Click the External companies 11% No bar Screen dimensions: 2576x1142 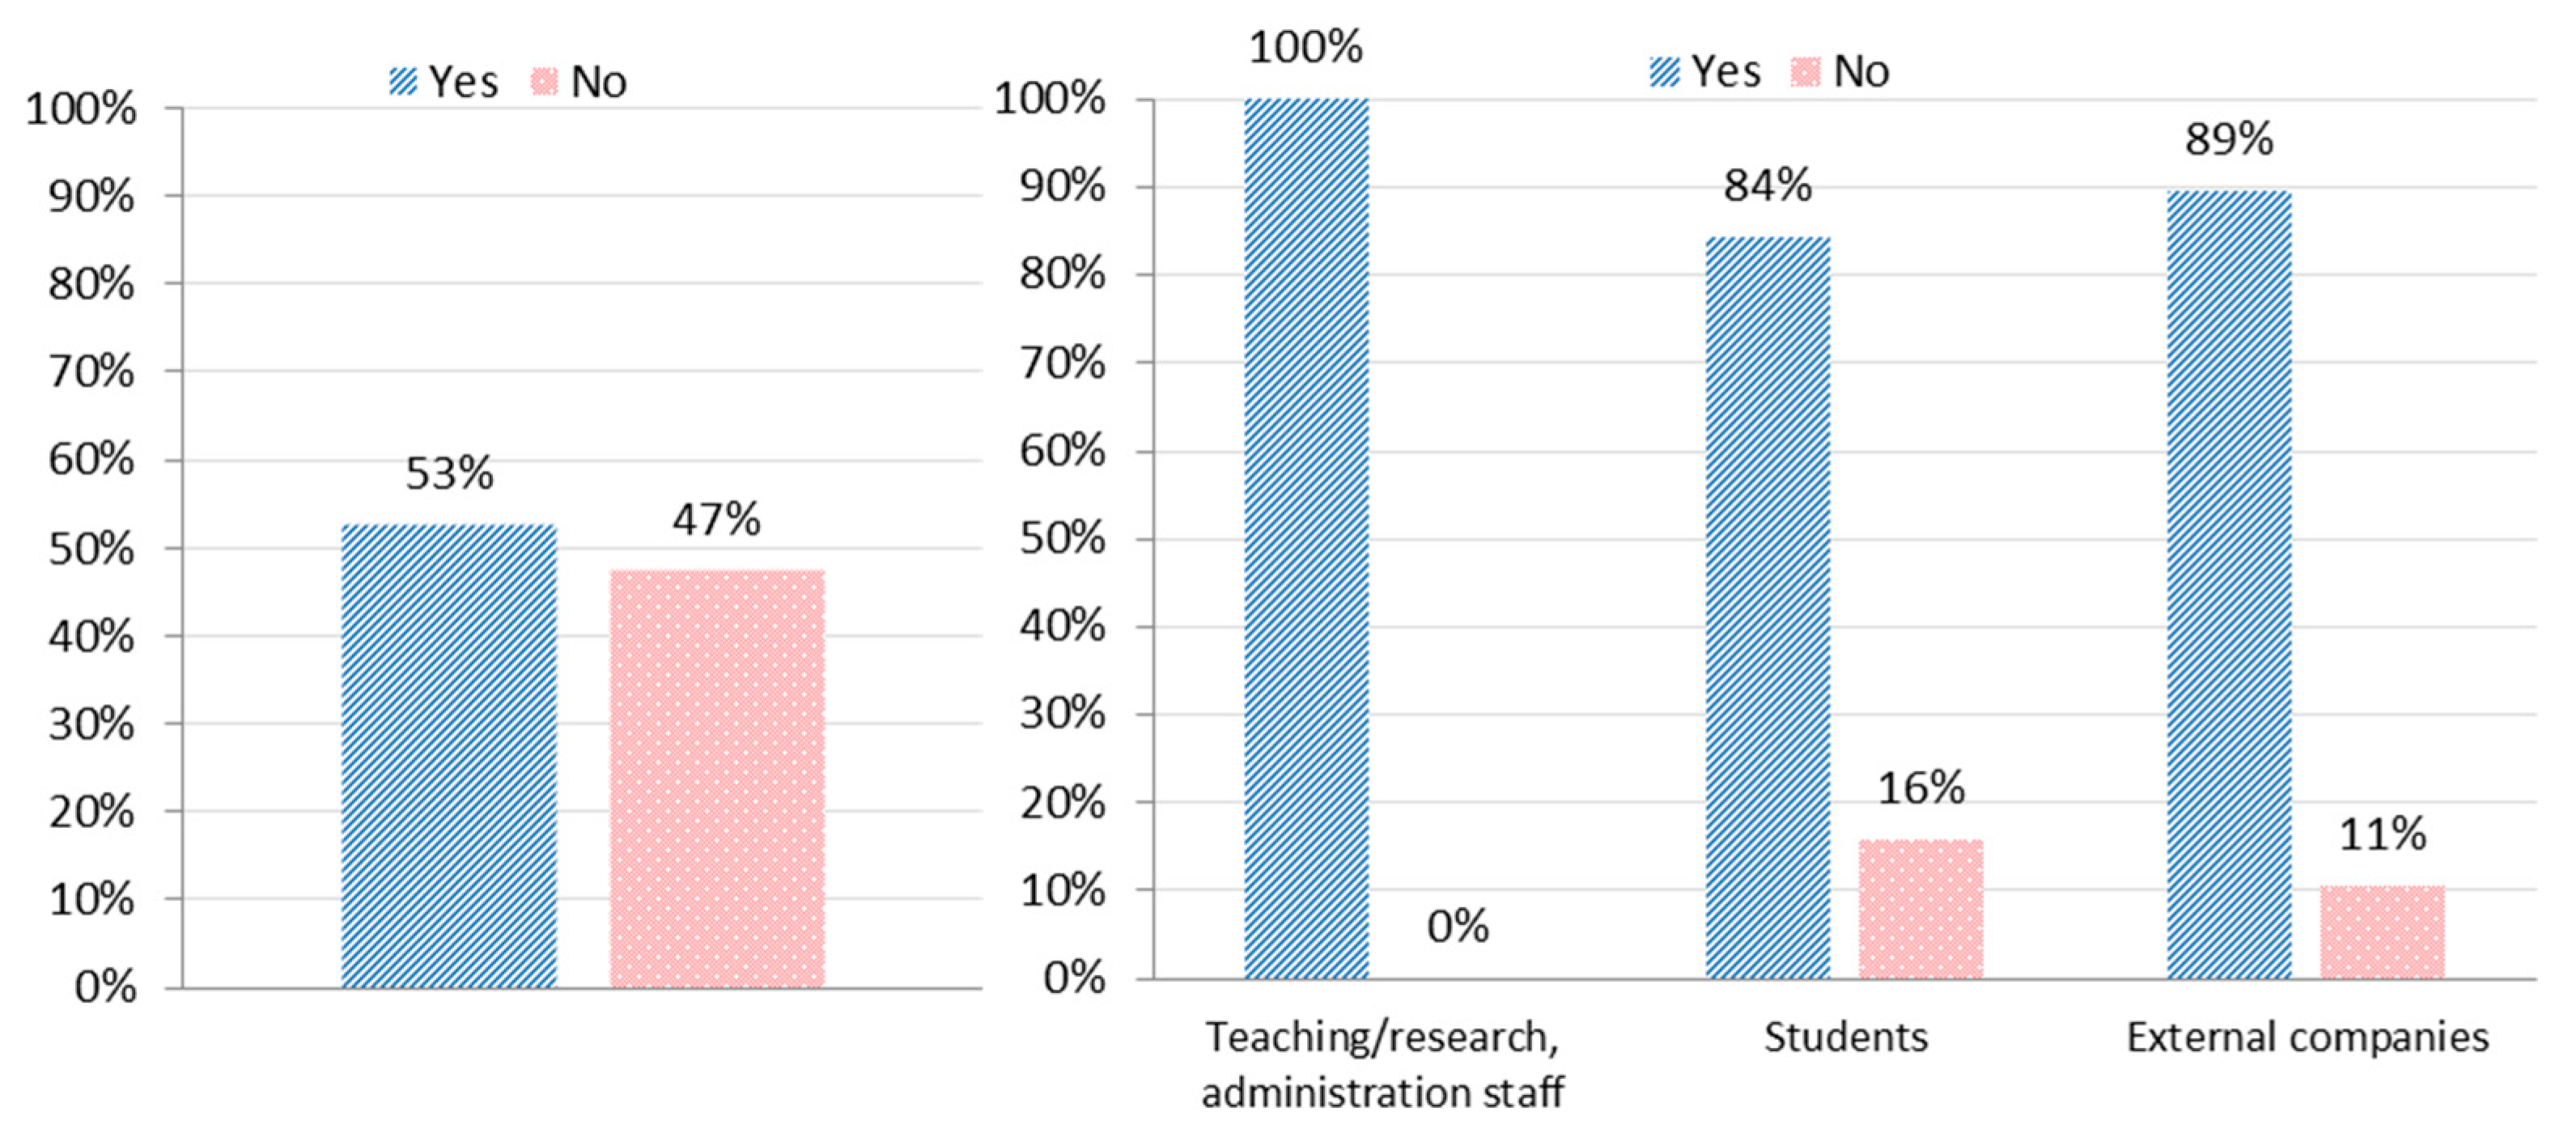pos(2382,931)
